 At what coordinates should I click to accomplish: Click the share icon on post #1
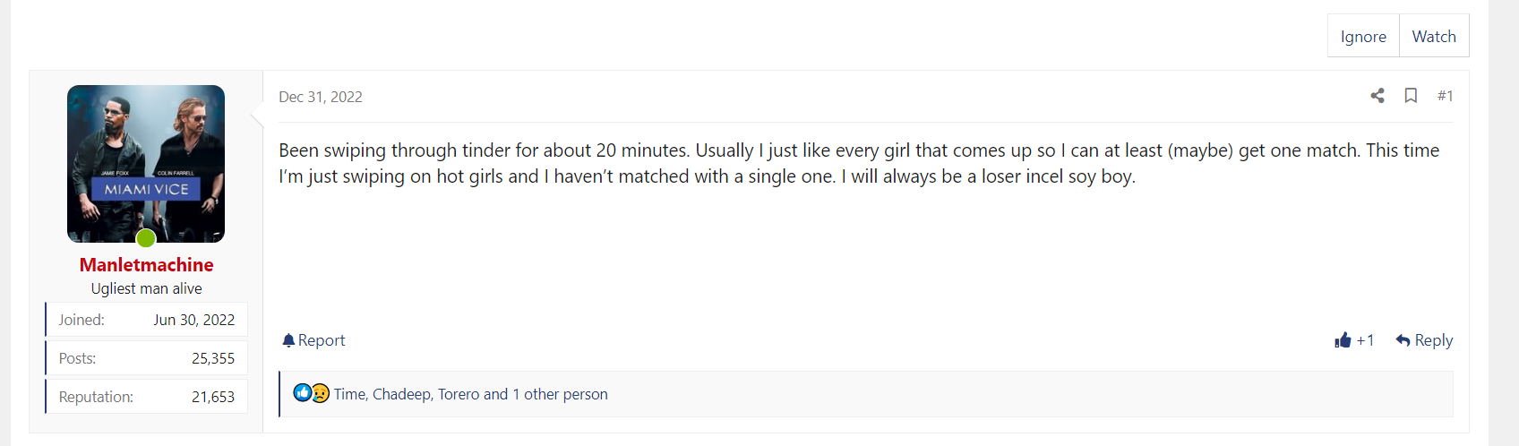click(x=1377, y=96)
